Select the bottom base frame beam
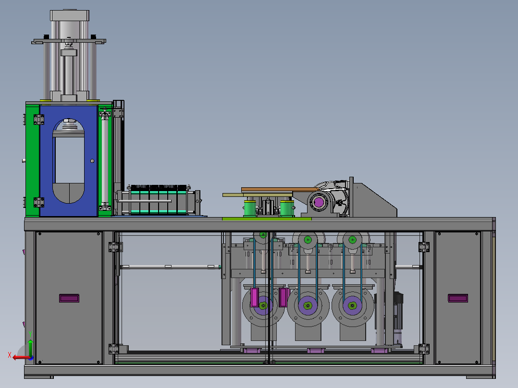Viewport: 518px width, 388px height. [259, 370]
